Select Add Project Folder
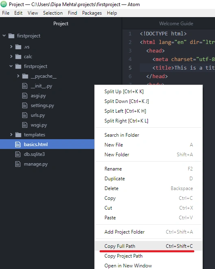215x269 pixels. 149,232
